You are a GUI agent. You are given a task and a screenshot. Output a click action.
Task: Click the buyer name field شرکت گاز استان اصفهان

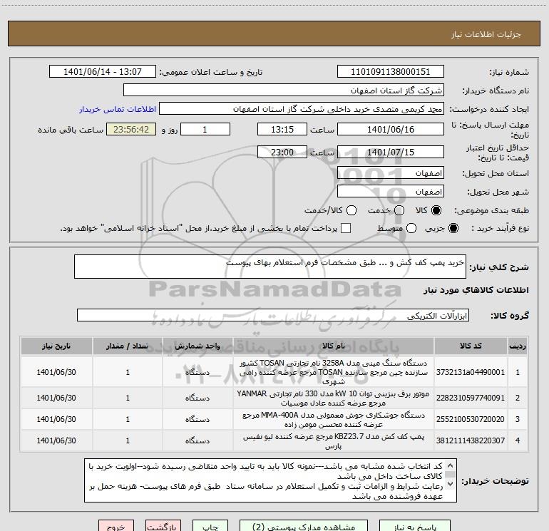(x=284, y=90)
